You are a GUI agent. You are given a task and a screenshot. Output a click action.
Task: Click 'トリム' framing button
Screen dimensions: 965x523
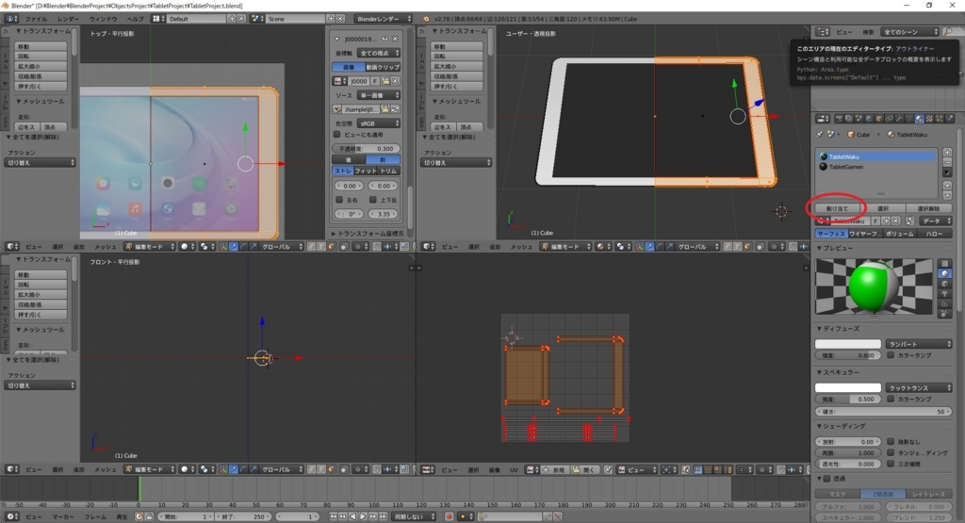click(388, 172)
